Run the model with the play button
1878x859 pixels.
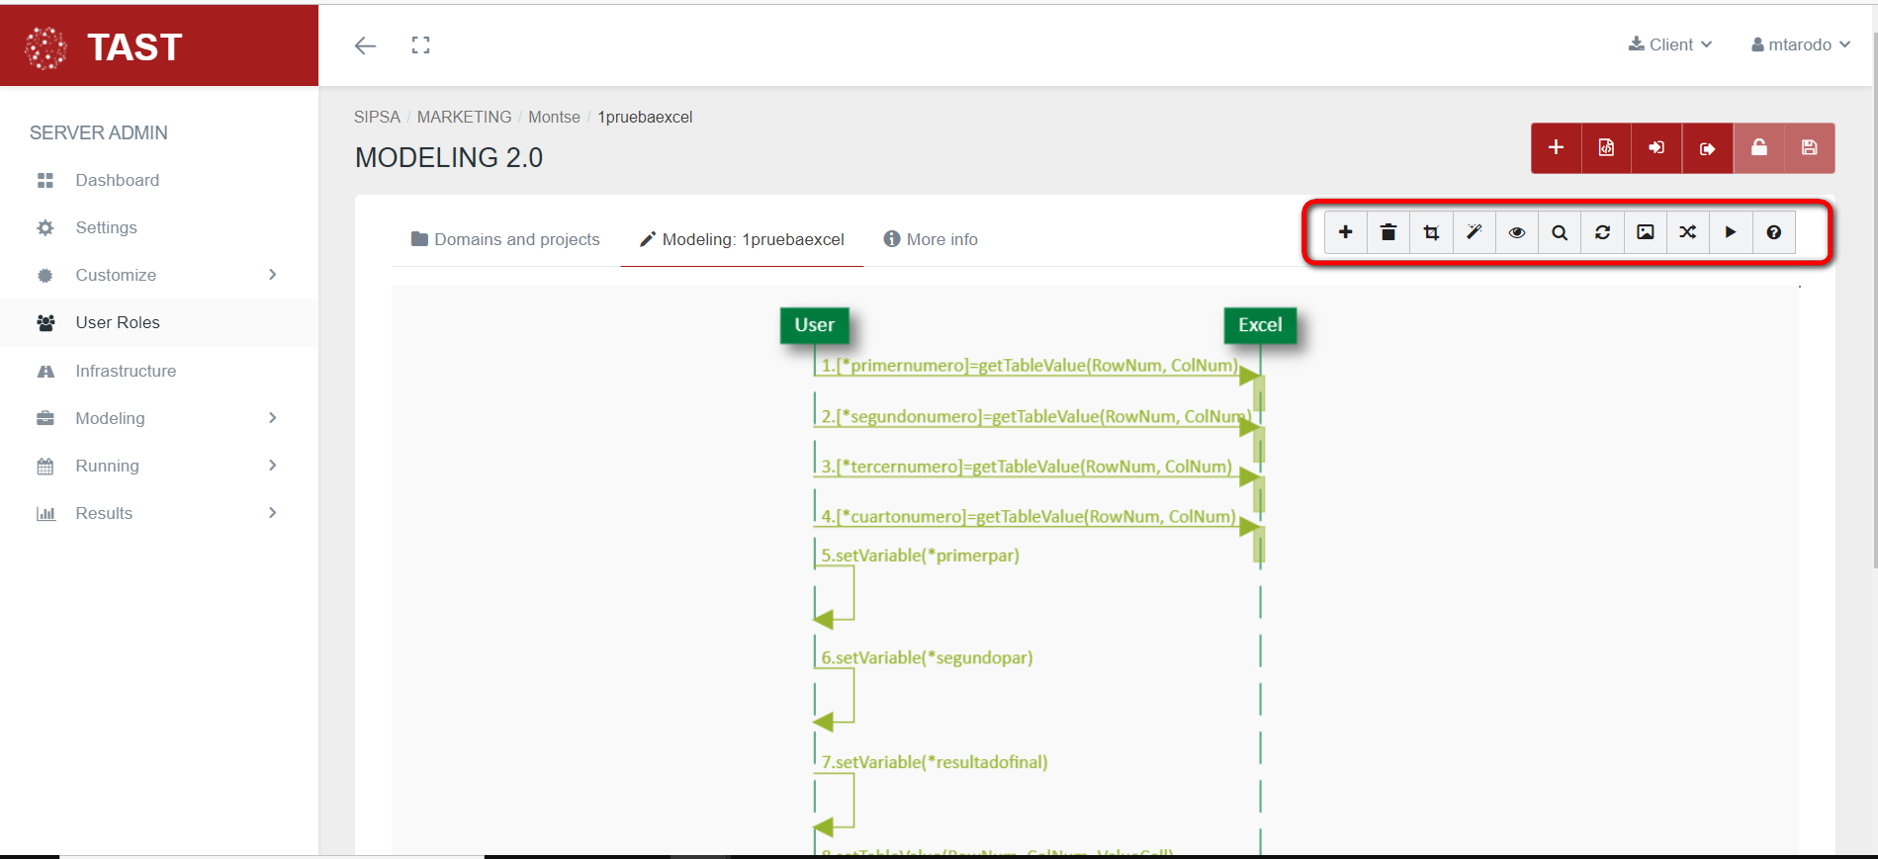1731,232
